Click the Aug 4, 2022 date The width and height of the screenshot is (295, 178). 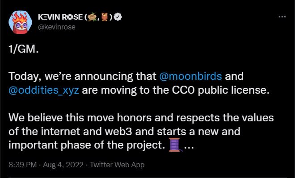tap(63, 165)
